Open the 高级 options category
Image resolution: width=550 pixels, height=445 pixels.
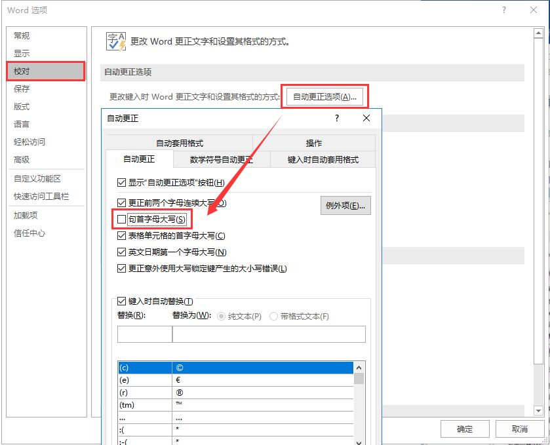click(22, 159)
